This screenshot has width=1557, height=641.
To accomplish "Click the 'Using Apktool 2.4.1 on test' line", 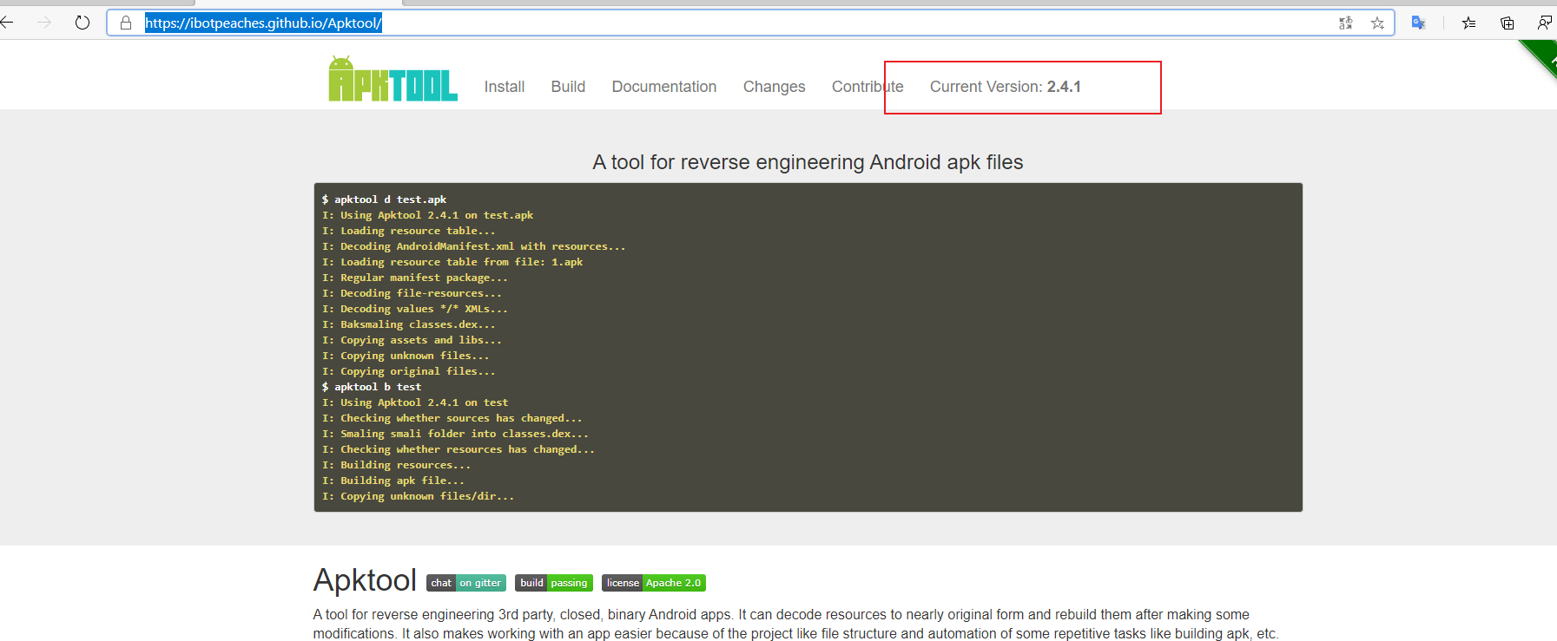I will tap(415, 402).
